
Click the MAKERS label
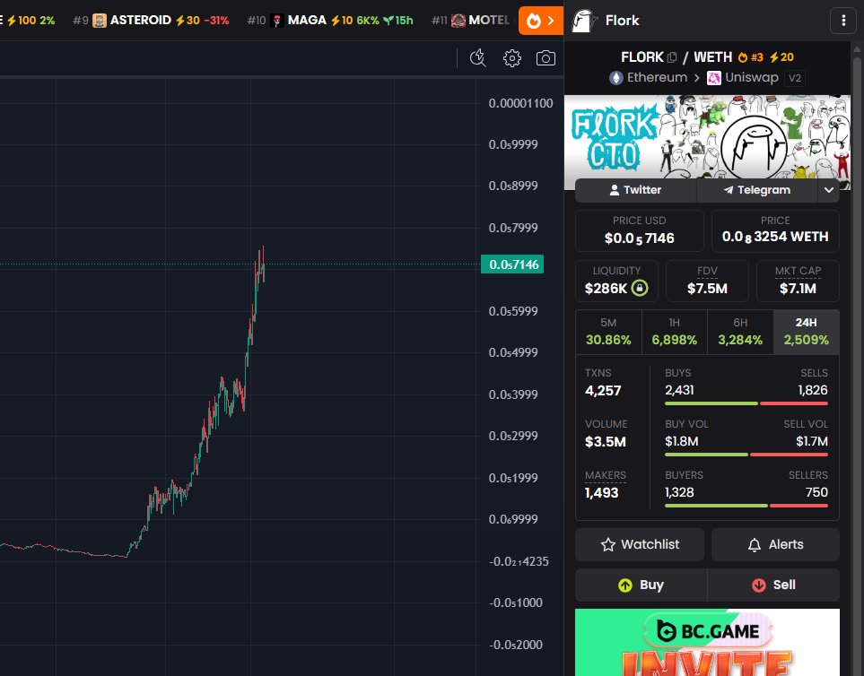(605, 475)
